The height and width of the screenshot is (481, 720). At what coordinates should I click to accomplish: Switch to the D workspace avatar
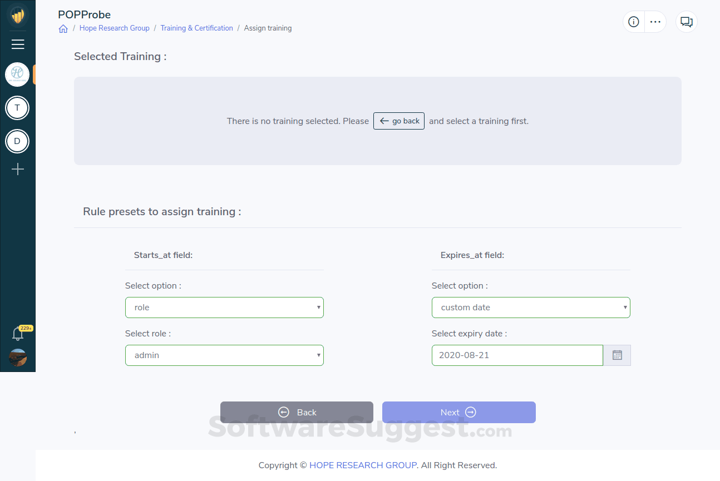click(x=17, y=141)
